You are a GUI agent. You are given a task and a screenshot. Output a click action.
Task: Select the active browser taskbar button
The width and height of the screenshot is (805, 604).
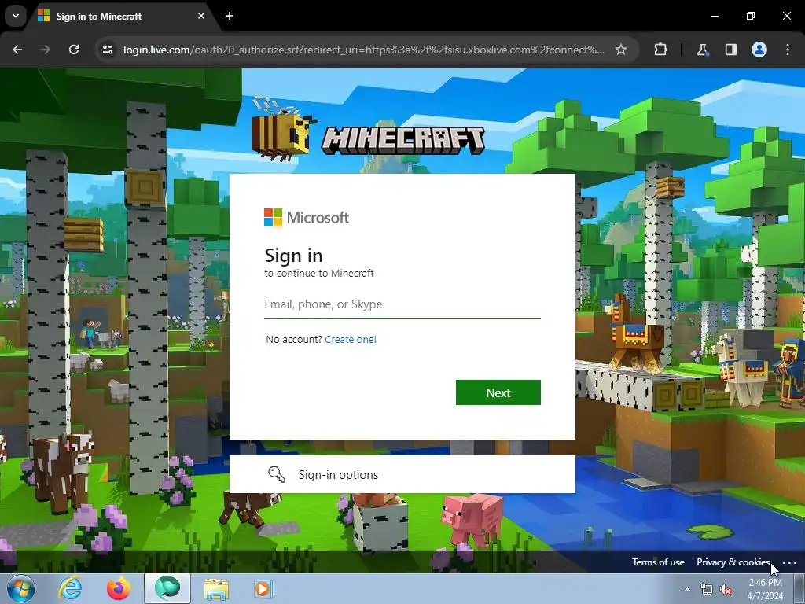pyautogui.click(x=167, y=588)
